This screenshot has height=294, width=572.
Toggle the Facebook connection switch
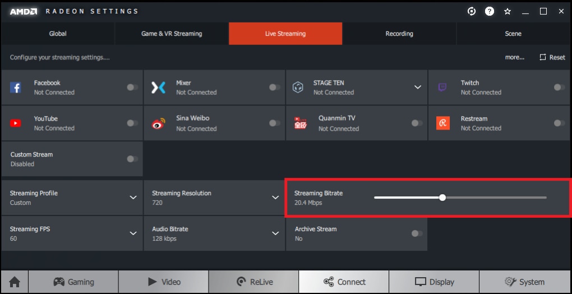132,87
